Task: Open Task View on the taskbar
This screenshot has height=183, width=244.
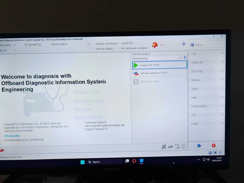Action: click(x=127, y=161)
